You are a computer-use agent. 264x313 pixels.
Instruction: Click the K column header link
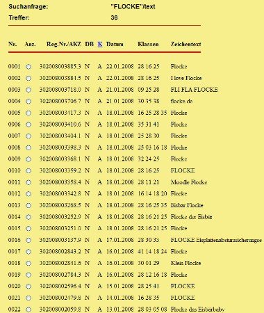(x=100, y=44)
